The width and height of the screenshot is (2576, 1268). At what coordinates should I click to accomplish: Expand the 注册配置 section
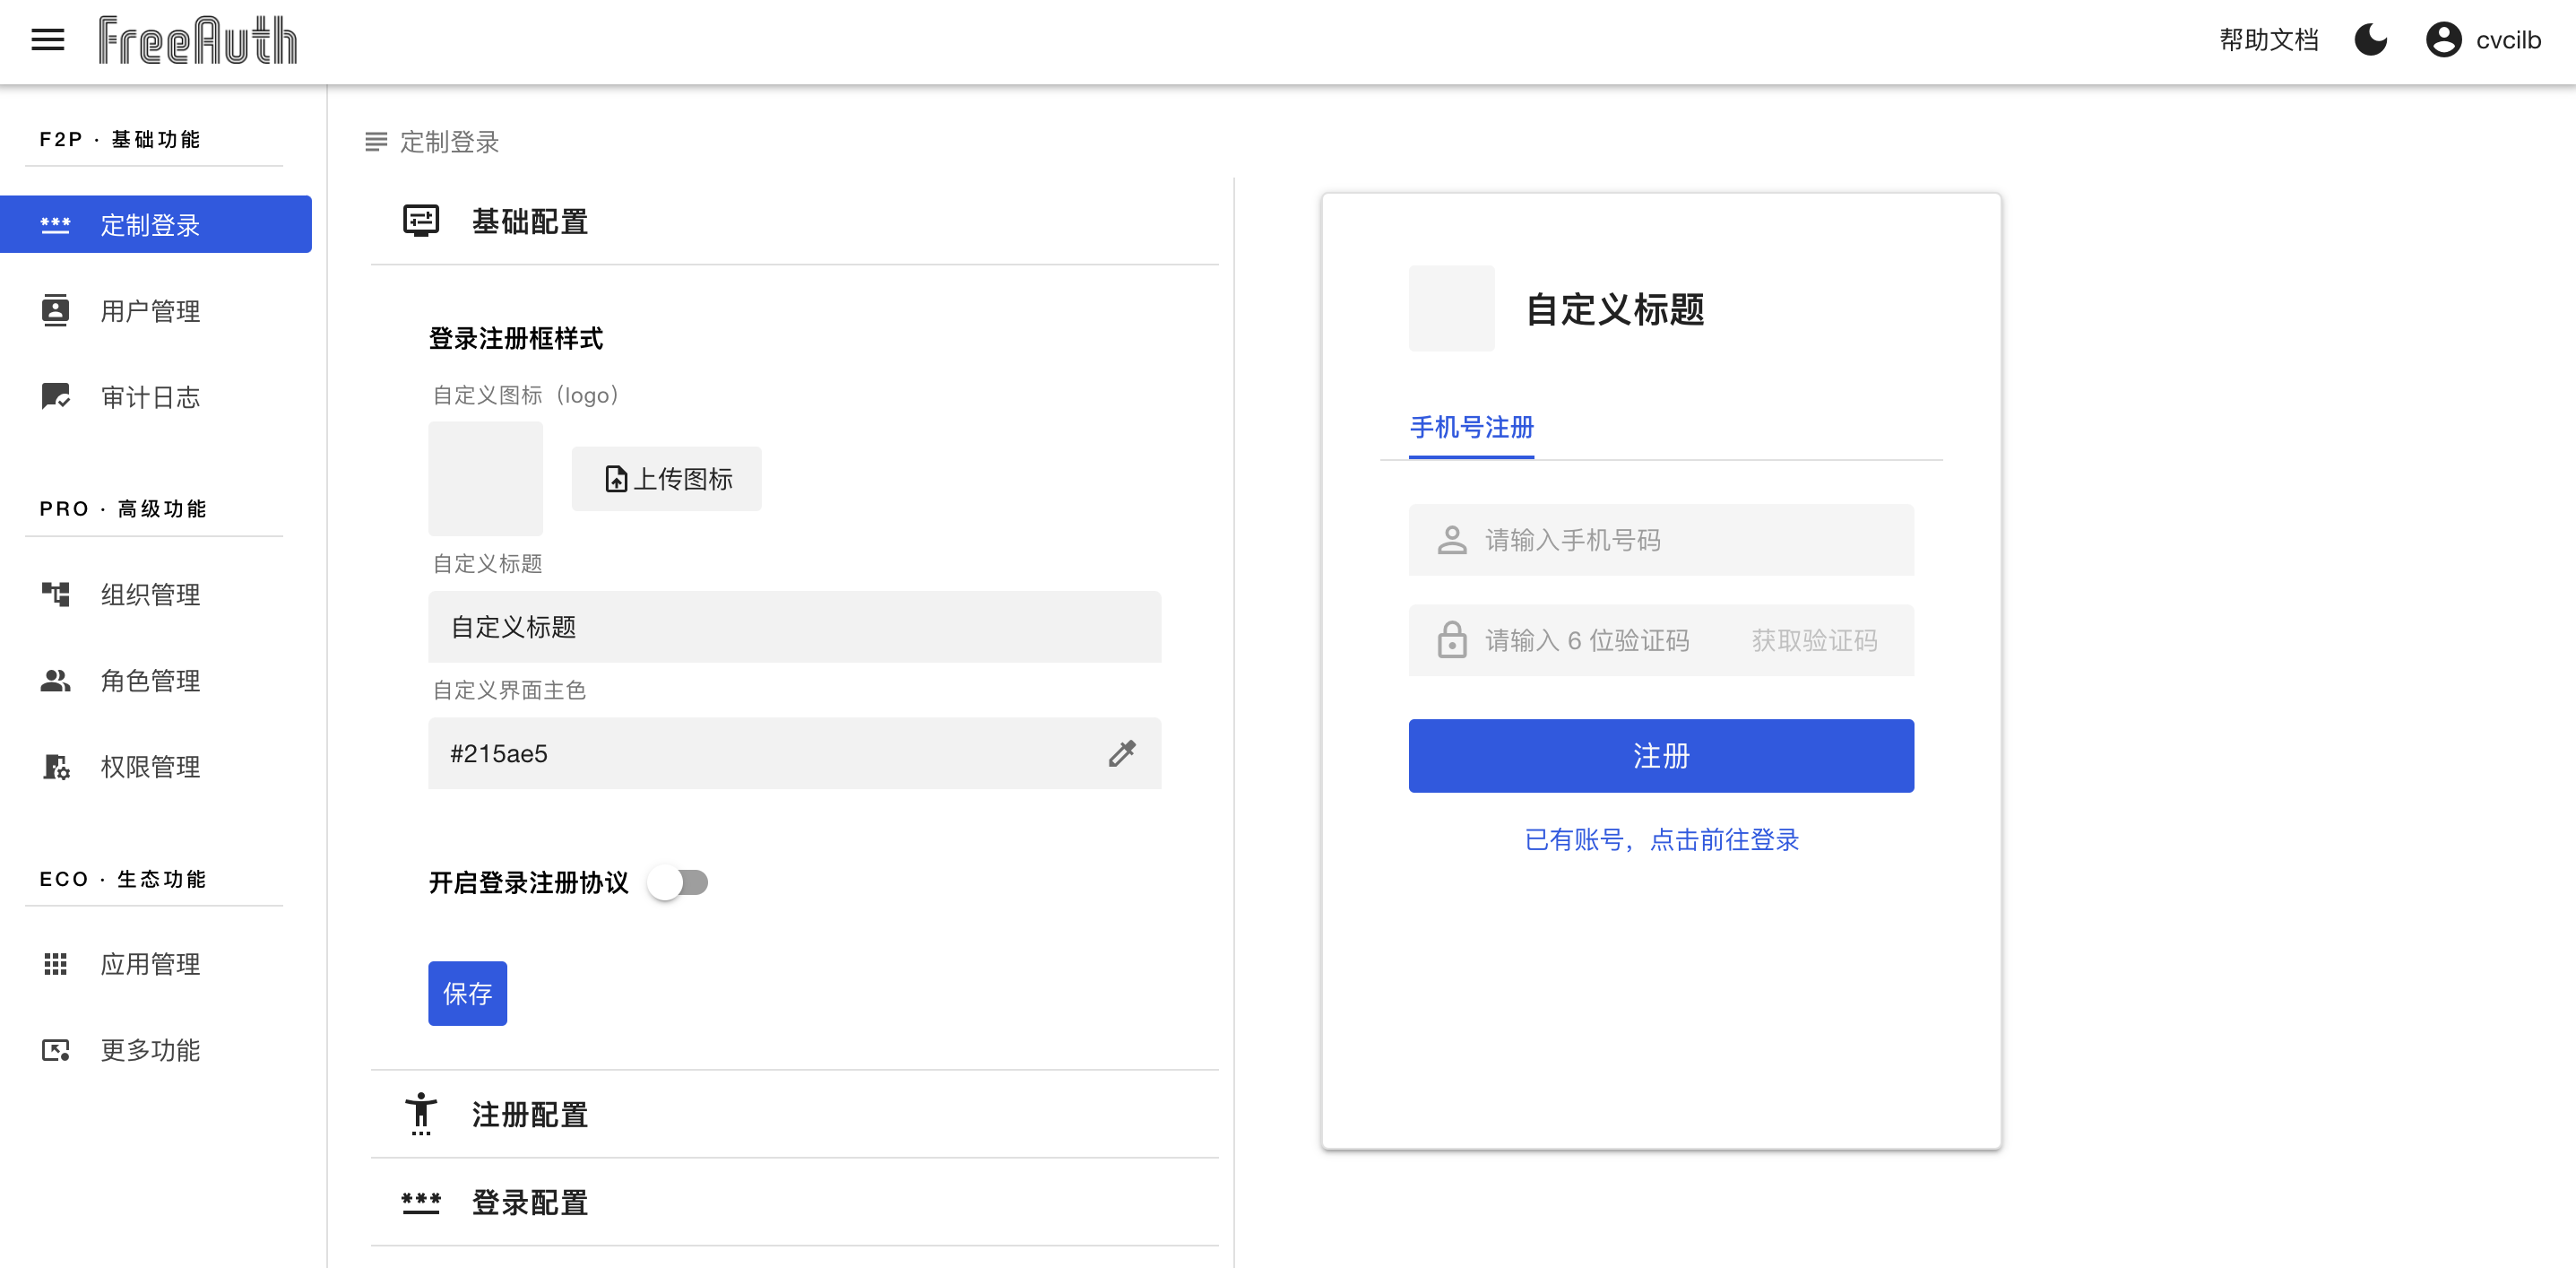point(529,1115)
